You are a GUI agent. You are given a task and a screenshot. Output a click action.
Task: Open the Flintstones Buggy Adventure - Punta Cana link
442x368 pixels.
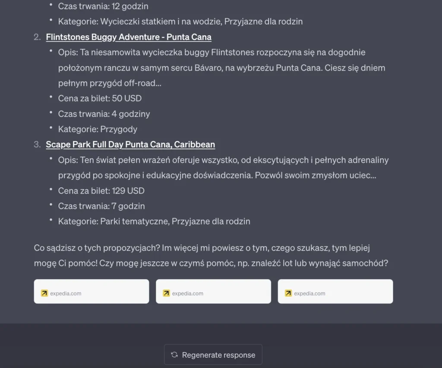(128, 37)
